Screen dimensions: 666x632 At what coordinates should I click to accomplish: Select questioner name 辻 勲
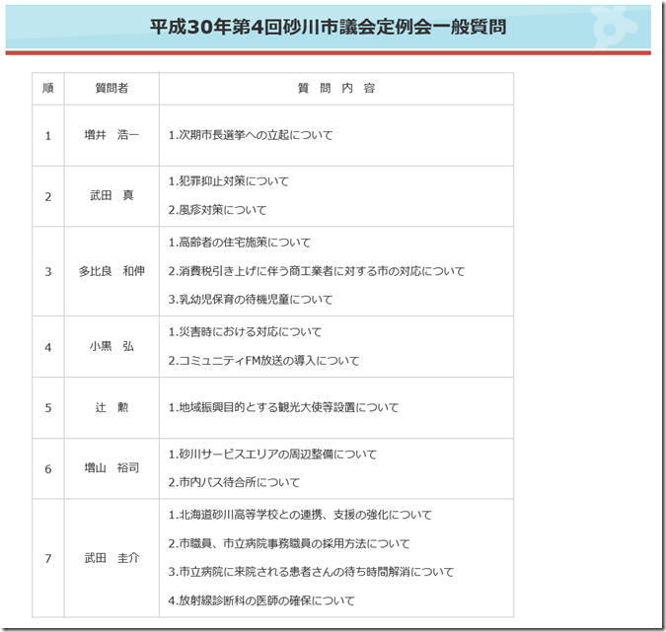click(111, 407)
